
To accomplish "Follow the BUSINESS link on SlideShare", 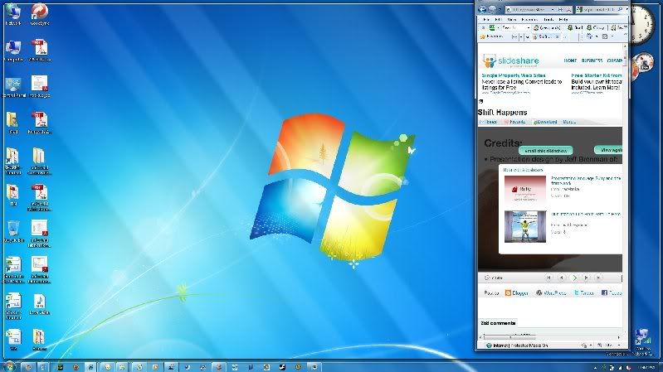I will click(592, 60).
